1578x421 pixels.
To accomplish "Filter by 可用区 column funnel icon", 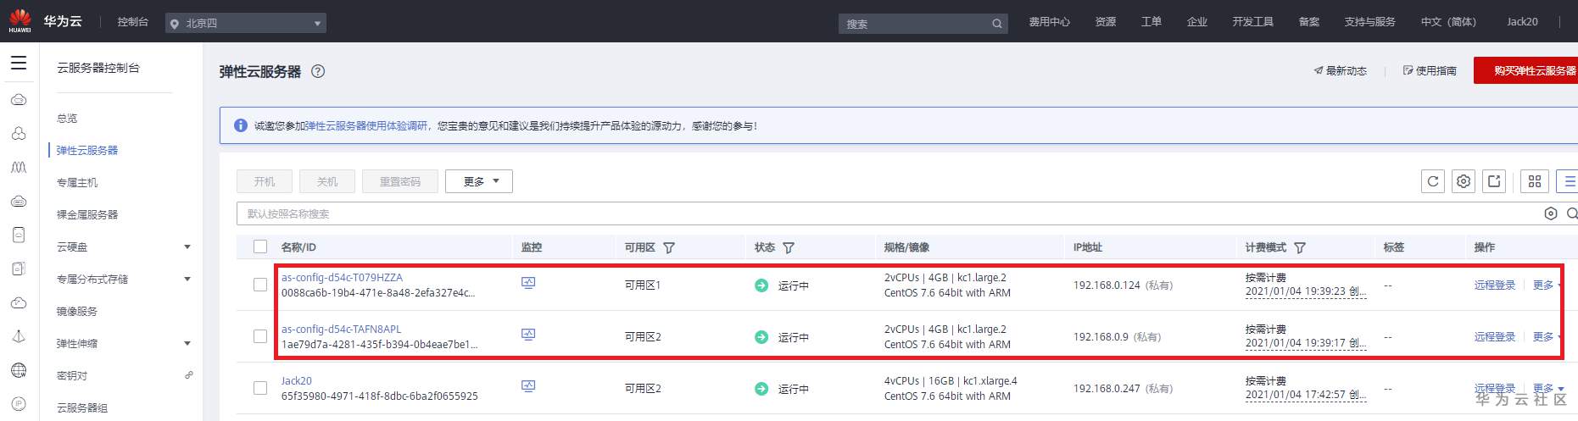I will coord(669,247).
